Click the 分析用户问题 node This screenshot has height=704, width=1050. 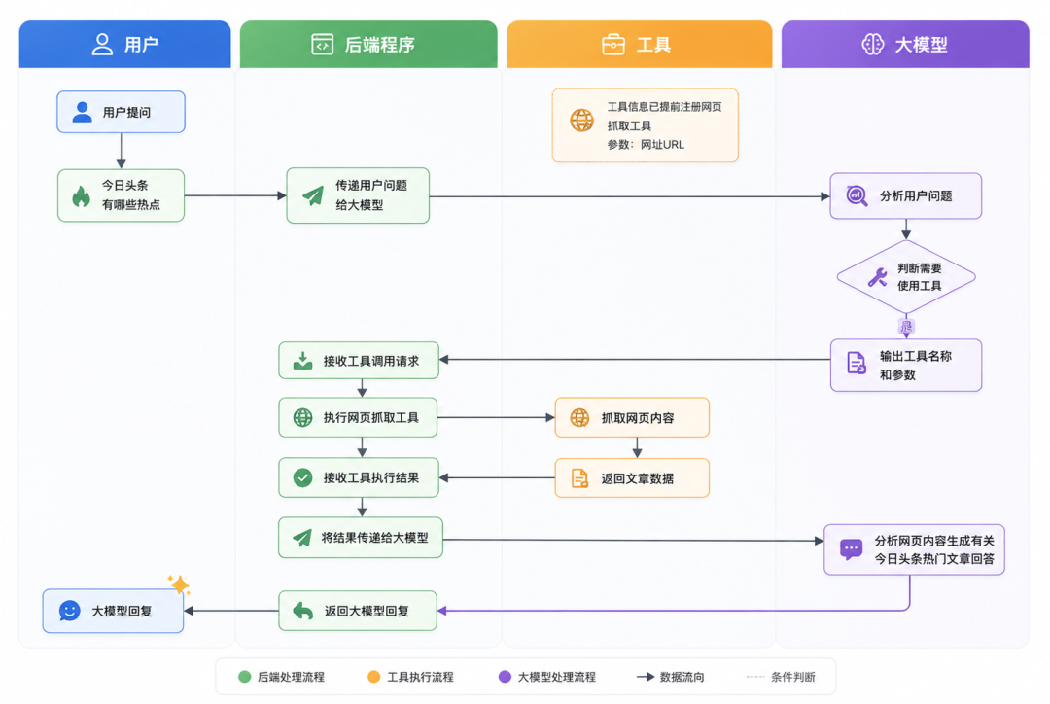click(905, 195)
